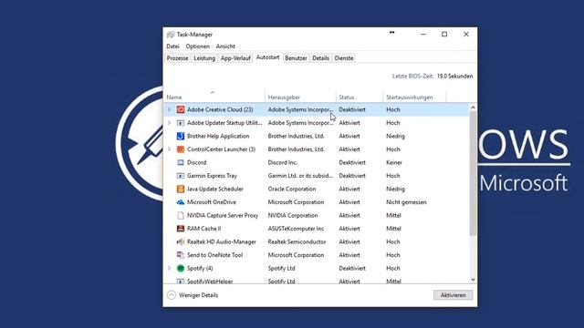Select the Autostart tab

coord(267,57)
